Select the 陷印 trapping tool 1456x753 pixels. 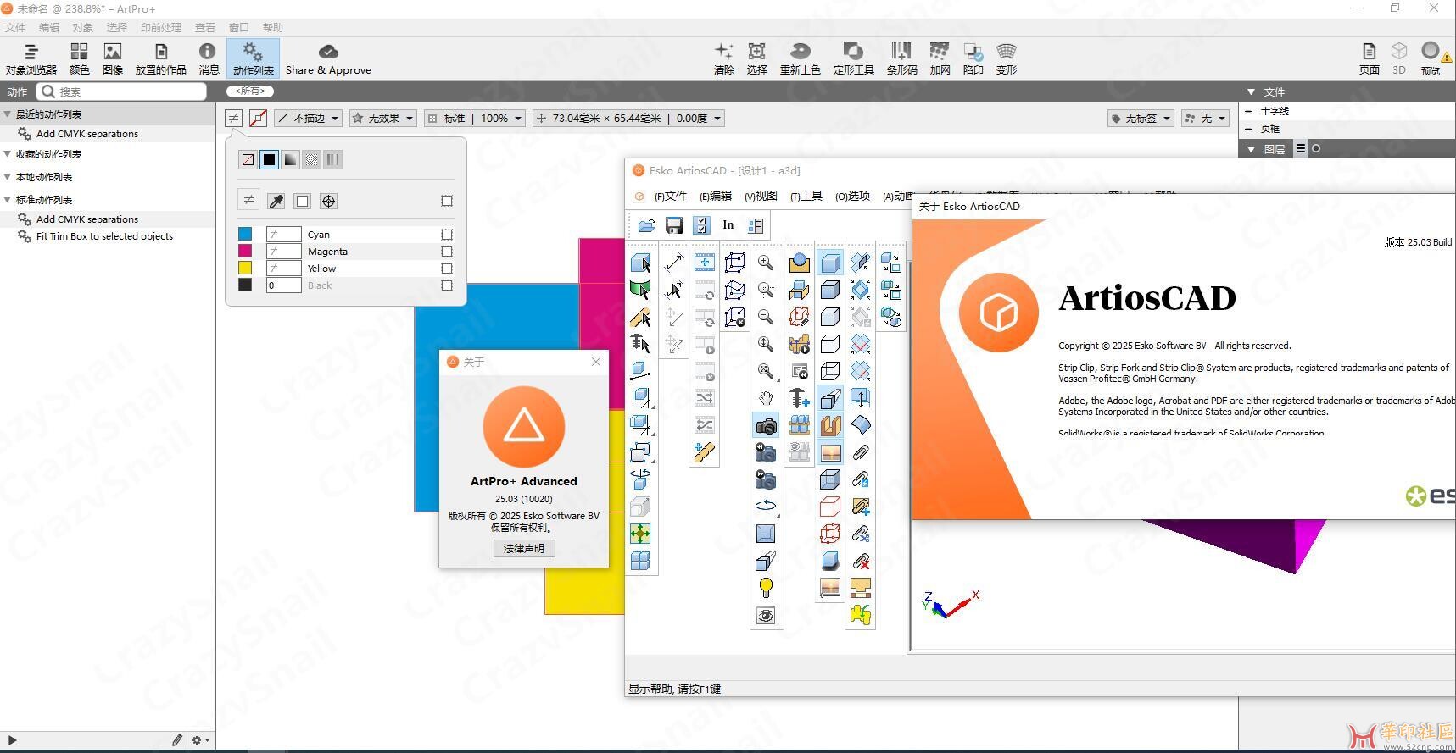(x=973, y=58)
